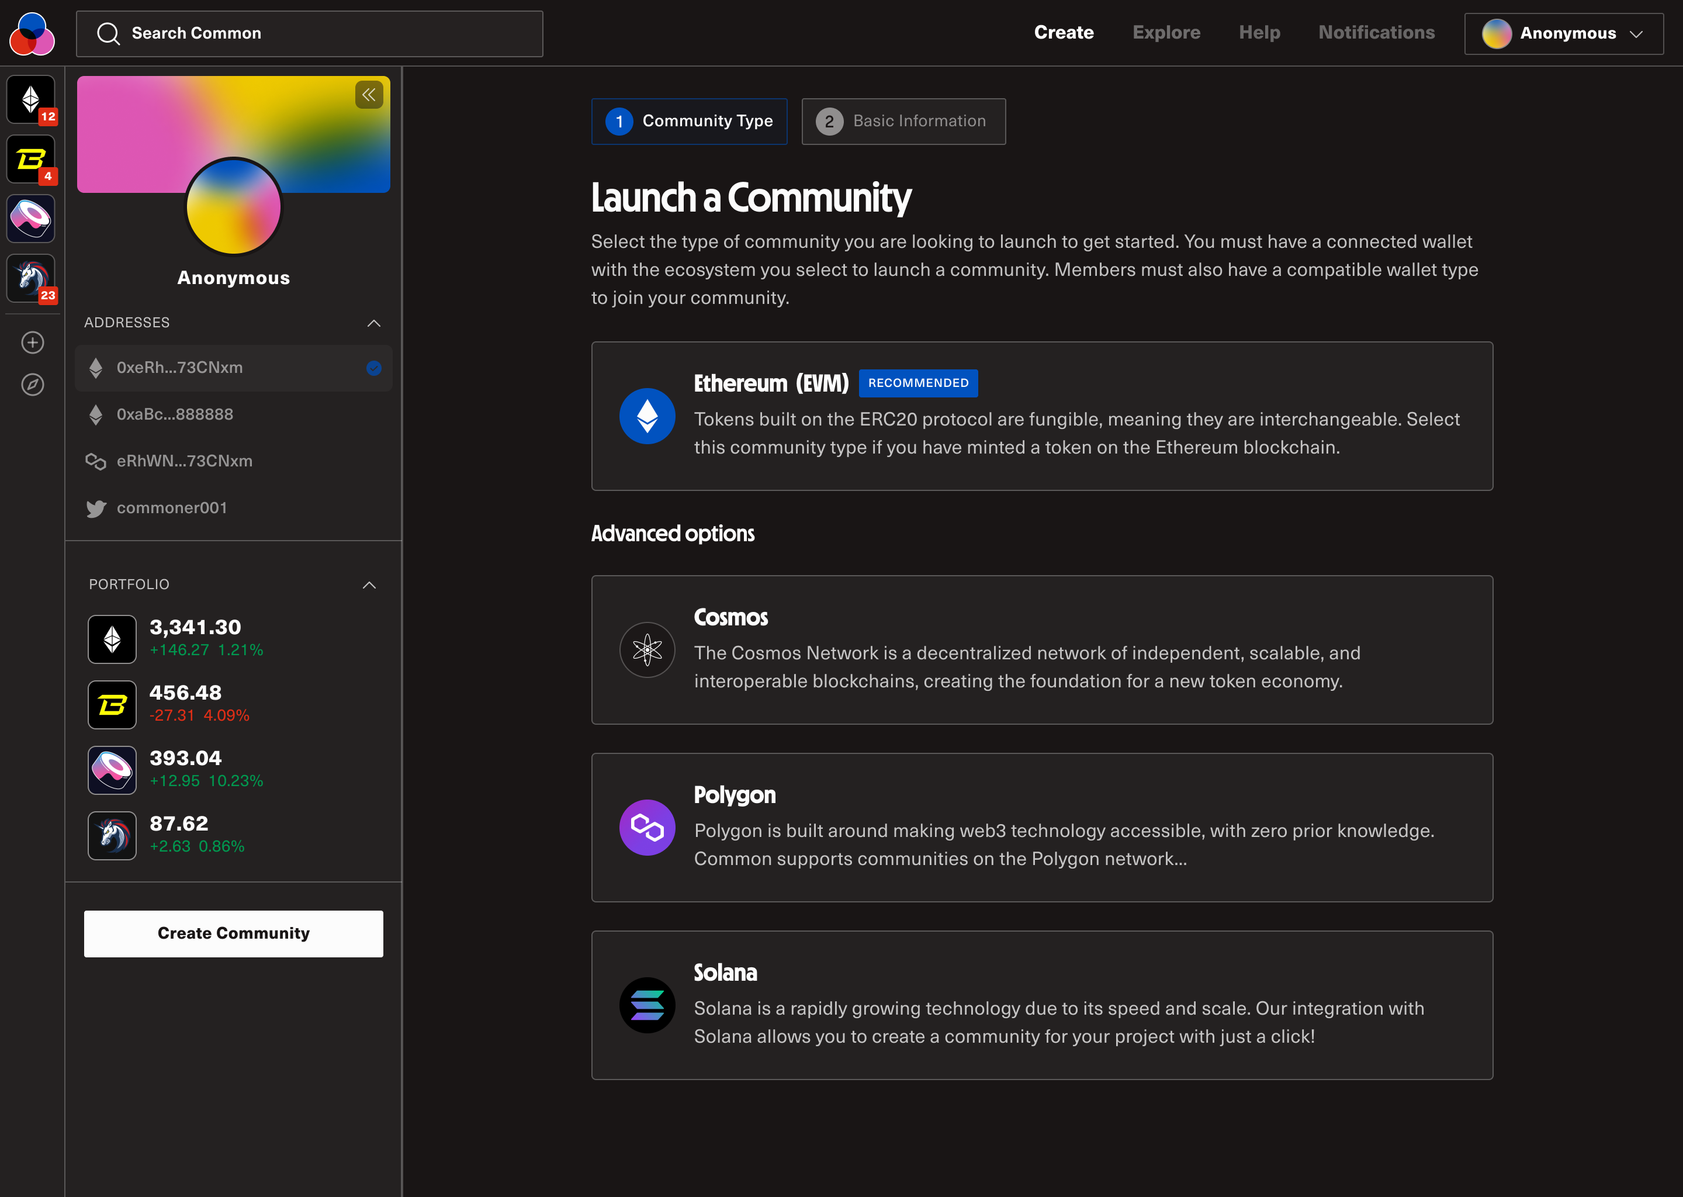Click the search magnifier icon

coord(108,33)
